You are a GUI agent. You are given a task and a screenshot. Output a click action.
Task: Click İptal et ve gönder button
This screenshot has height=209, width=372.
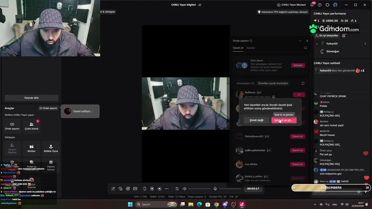click(284, 120)
